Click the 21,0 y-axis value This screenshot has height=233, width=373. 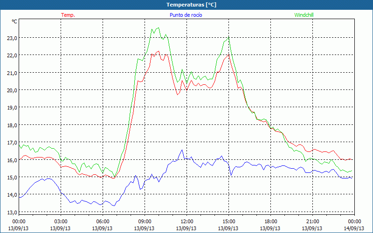[x=12, y=73]
